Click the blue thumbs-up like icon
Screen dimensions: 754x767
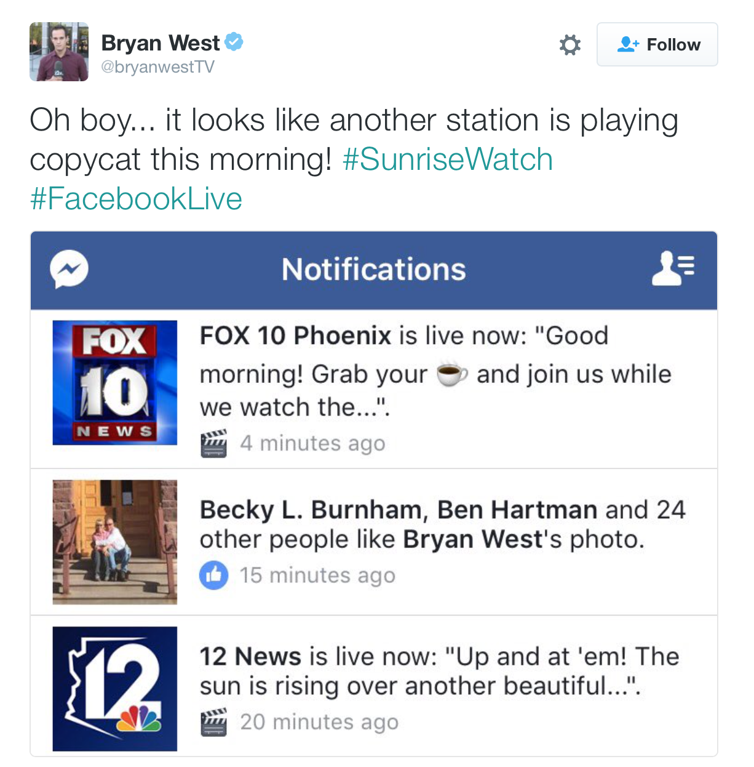click(x=213, y=576)
